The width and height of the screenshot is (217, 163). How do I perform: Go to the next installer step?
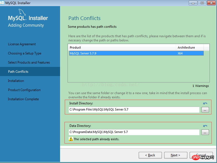[x=175, y=155]
